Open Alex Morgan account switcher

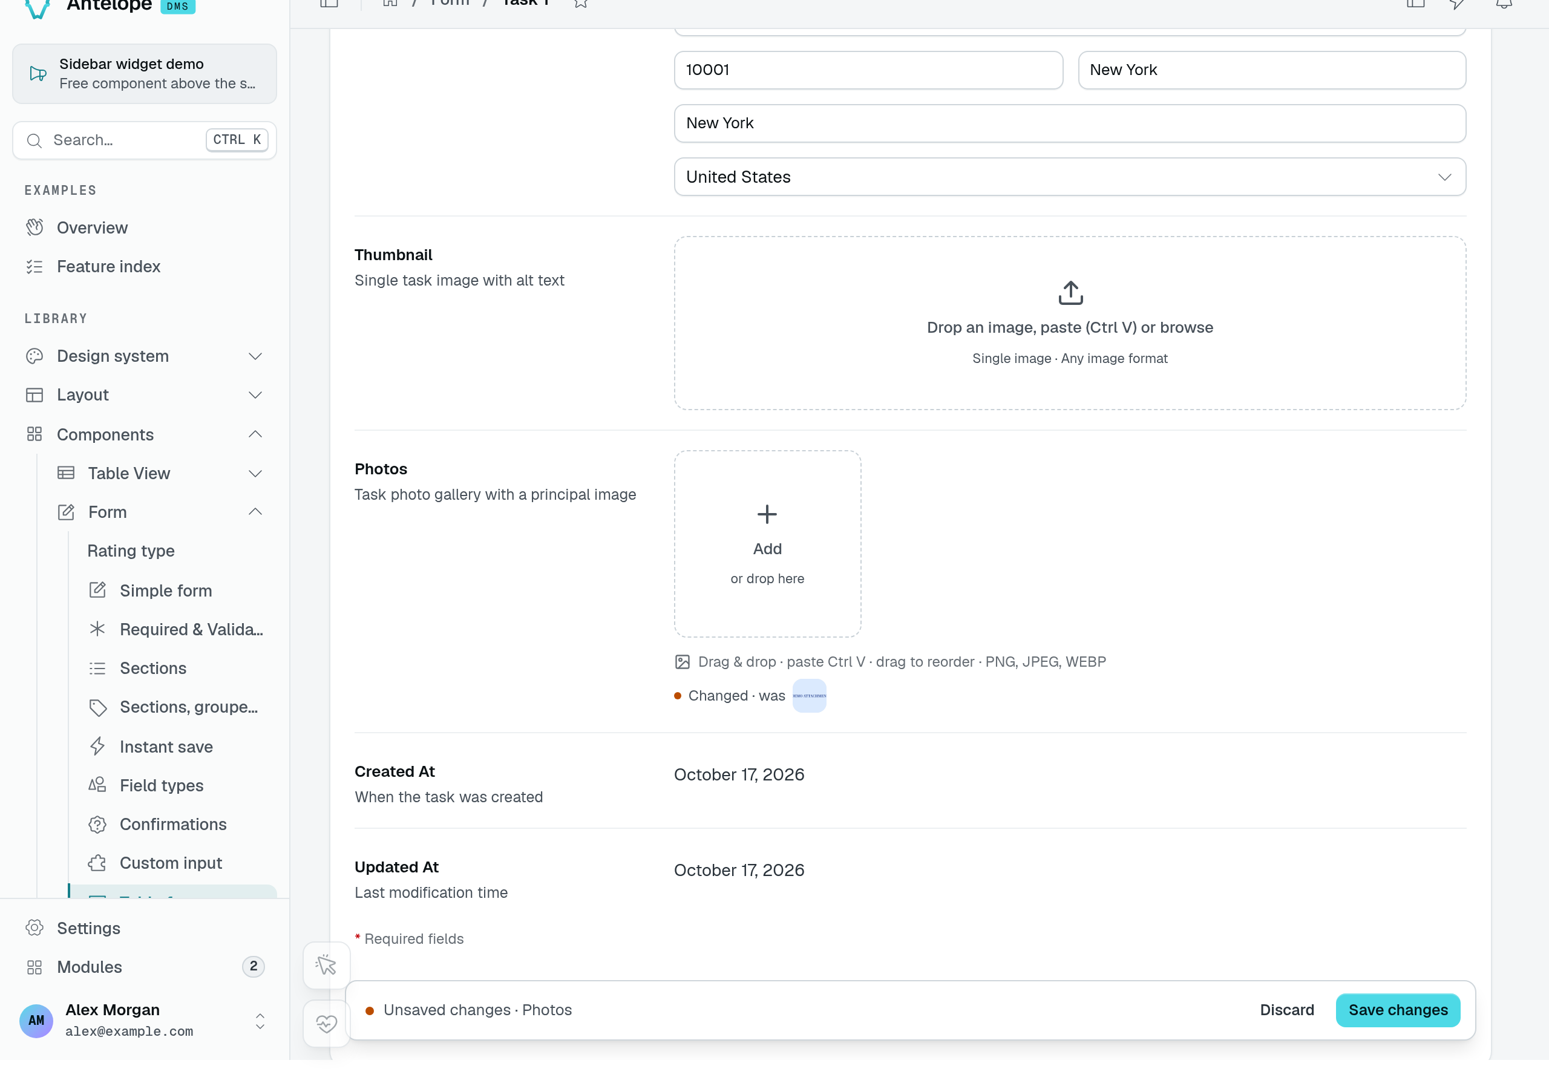pyautogui.click(x=143, y=1020)
